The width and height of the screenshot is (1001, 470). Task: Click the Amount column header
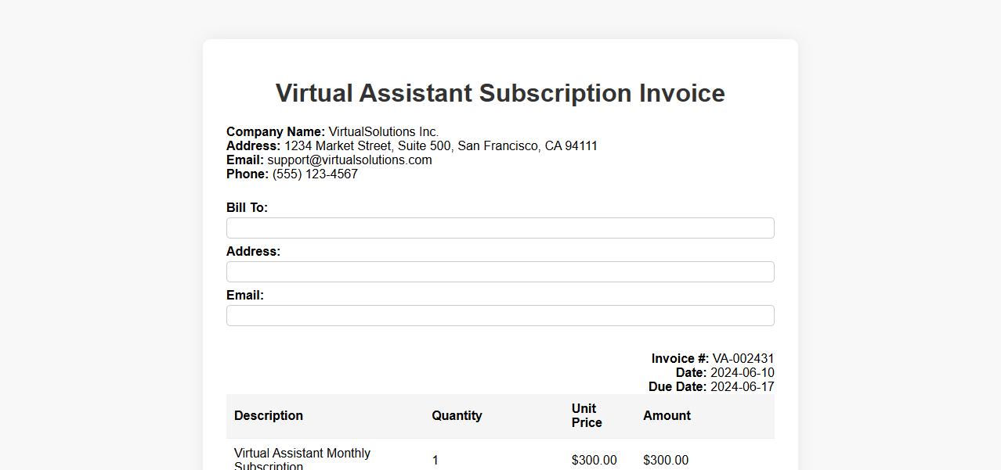667,415
